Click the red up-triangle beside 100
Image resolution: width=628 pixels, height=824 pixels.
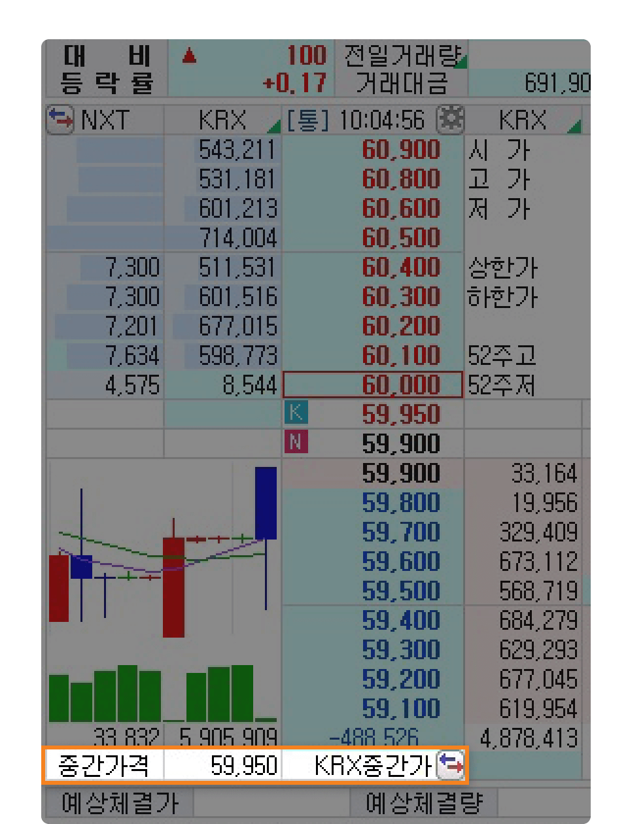190,56
